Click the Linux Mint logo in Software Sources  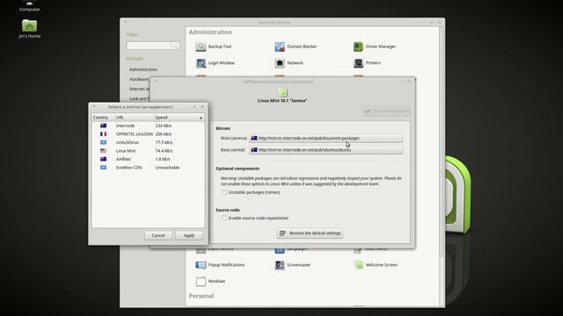(282, 92)
